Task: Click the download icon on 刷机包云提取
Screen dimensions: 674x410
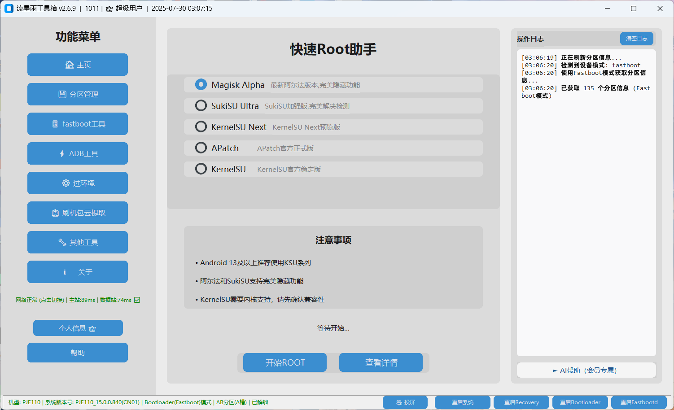Action: (x=56, y=213)
